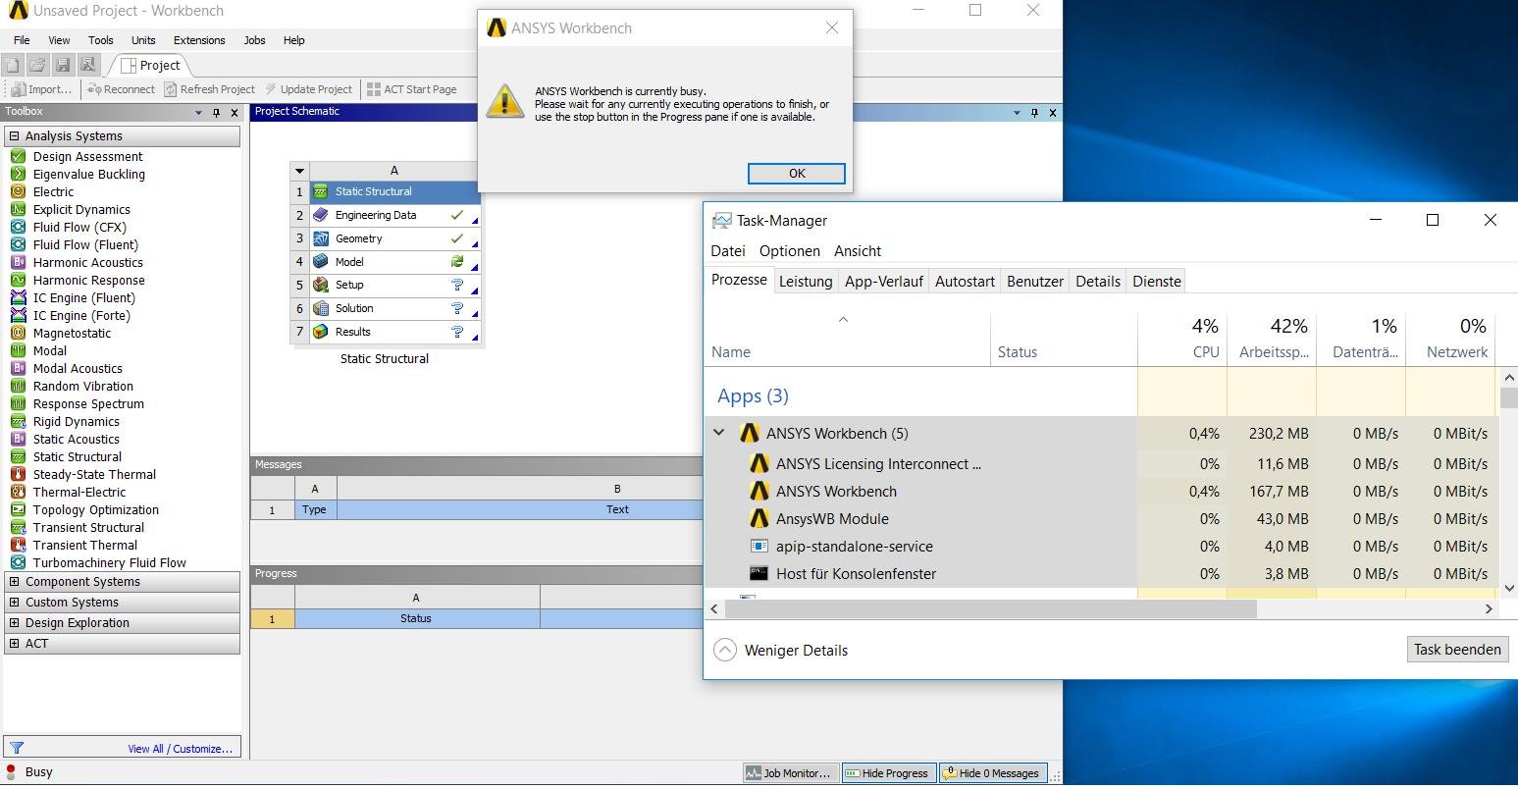This screenshot has height=790, width=1518.
Task: Select Rigid Dynamics in the Toolbox
Action: 76,422
